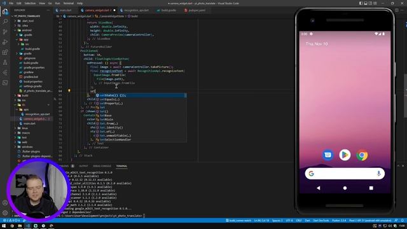Viewport: 407px width, 229px height.
Task: Select setState suggestion in autocomplete
Action: coord(141,95)
